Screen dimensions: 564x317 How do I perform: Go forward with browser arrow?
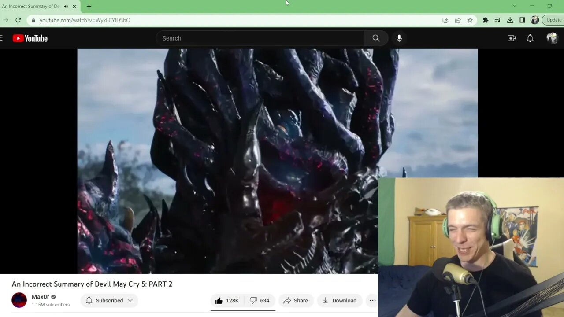(x=5, y=20)
